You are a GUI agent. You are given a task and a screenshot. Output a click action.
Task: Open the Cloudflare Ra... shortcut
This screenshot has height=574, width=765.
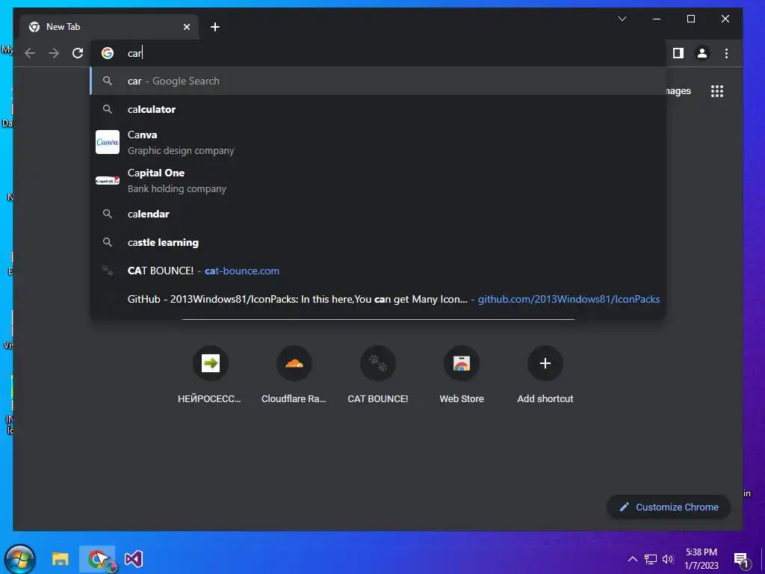pyautogui.click(x=294, y=374)
